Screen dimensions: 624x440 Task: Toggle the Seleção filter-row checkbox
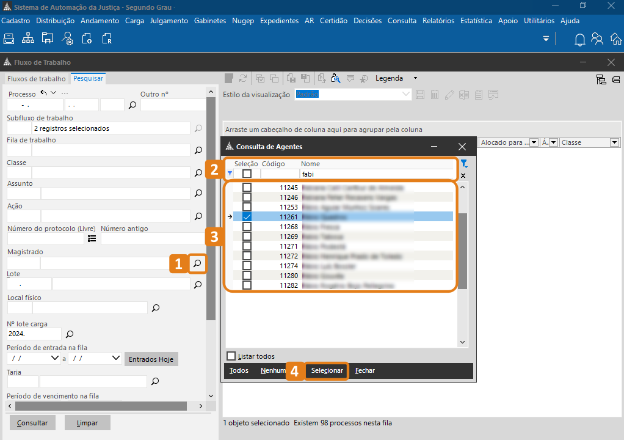point(247,174)
